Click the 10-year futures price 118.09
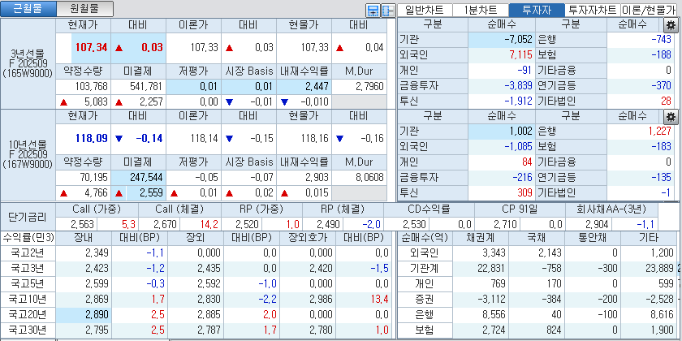This screenshot has width=682, height=341. [91, 139]
